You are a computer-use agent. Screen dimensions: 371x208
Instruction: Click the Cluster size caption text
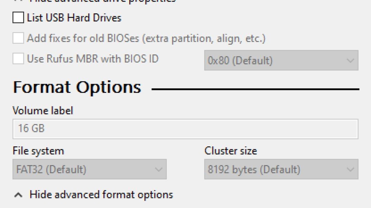point(231,151)
